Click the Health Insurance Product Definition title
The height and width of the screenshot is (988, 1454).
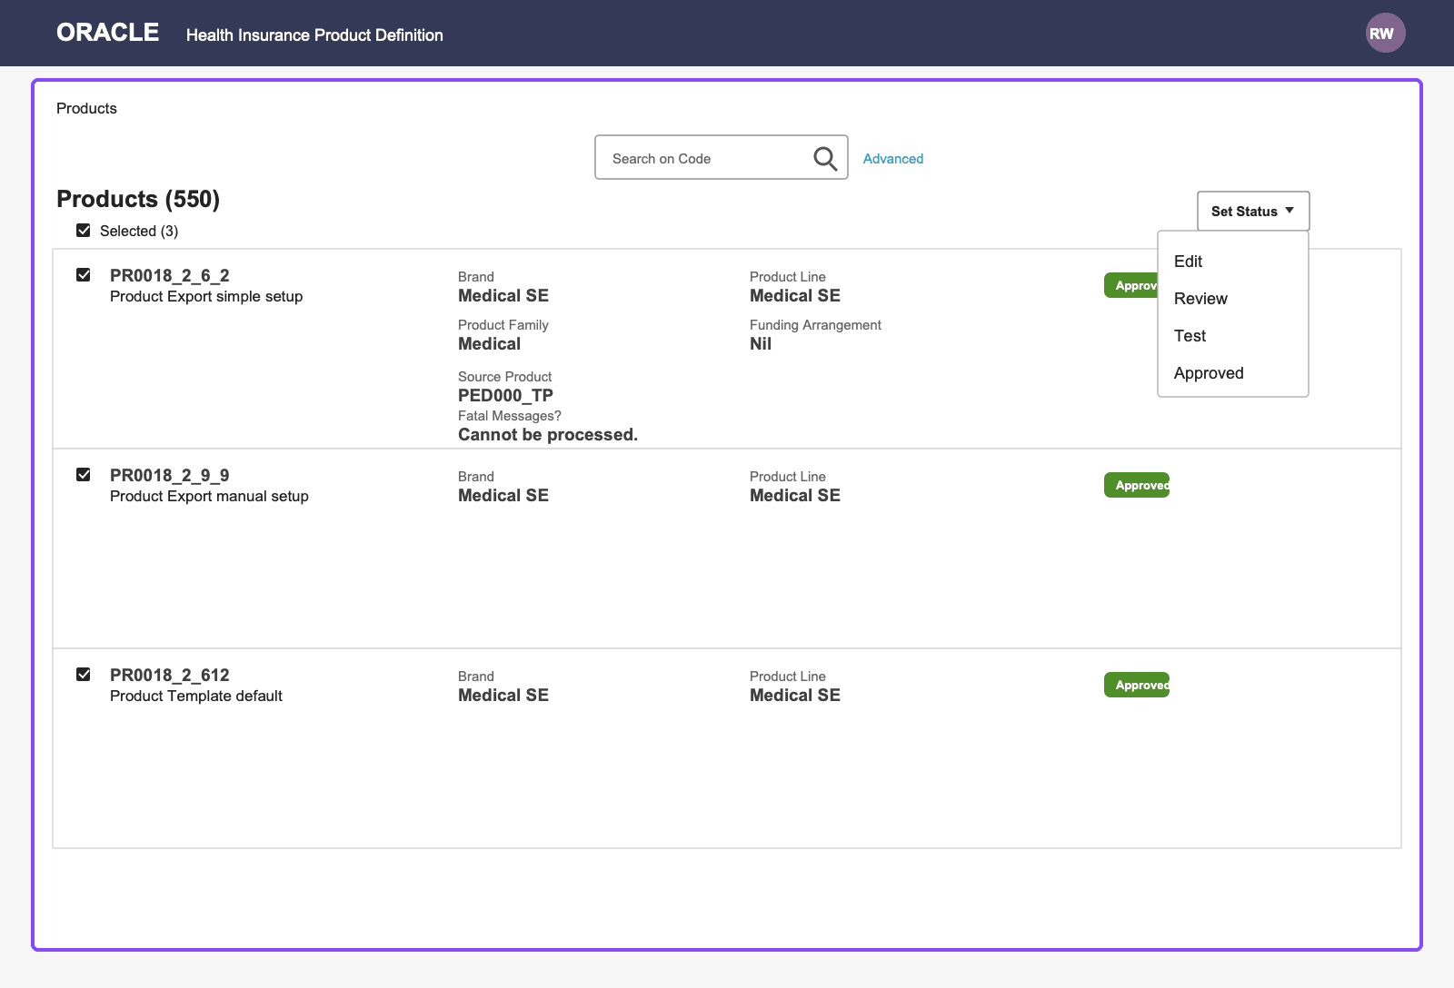(314, 35)
